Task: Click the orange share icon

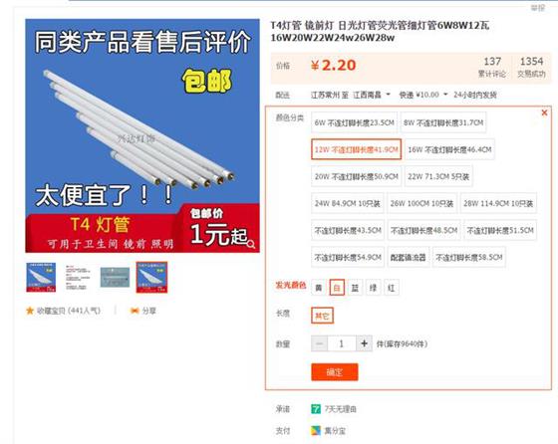Action: [x=135, y=311]
